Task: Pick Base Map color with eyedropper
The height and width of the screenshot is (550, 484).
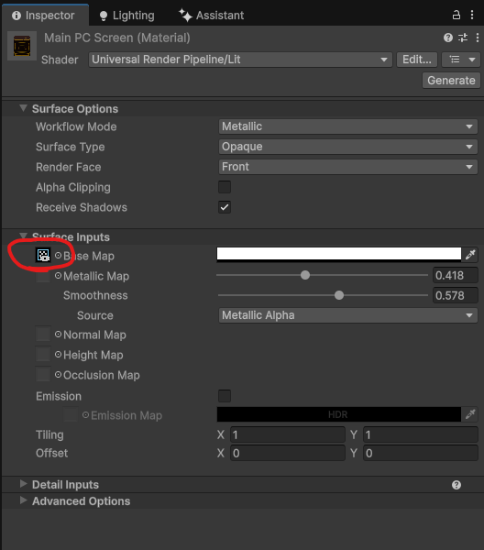Action: click(470, 255)
